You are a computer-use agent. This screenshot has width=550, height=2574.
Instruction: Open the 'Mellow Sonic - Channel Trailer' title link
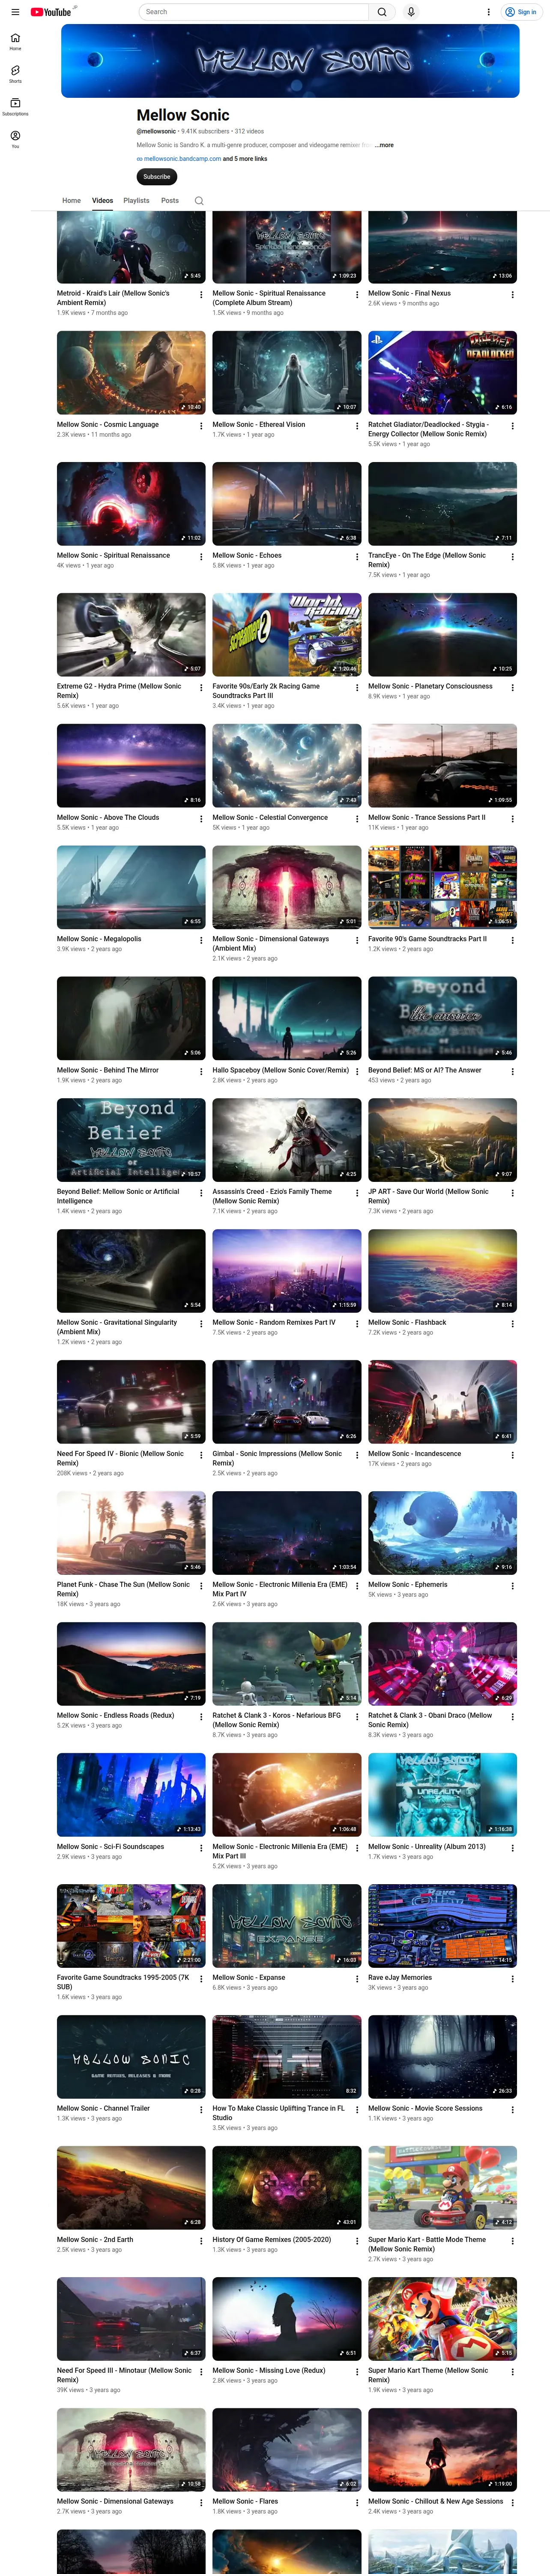click(103, 2109)
